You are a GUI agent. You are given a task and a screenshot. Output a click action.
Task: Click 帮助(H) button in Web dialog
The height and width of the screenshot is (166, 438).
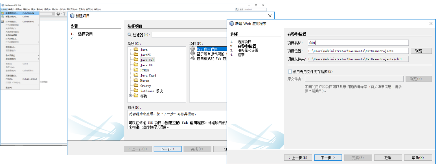coord(418,158)
